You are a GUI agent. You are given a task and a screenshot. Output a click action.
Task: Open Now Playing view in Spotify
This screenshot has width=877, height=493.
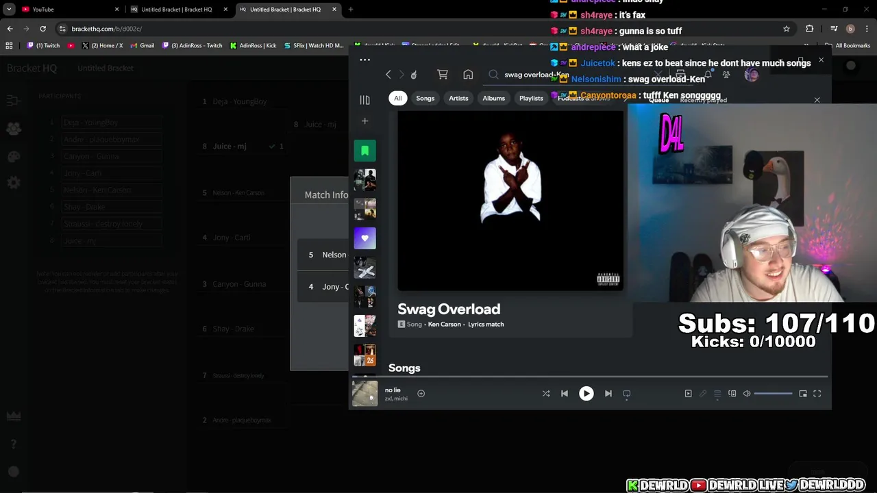[688, 394]
